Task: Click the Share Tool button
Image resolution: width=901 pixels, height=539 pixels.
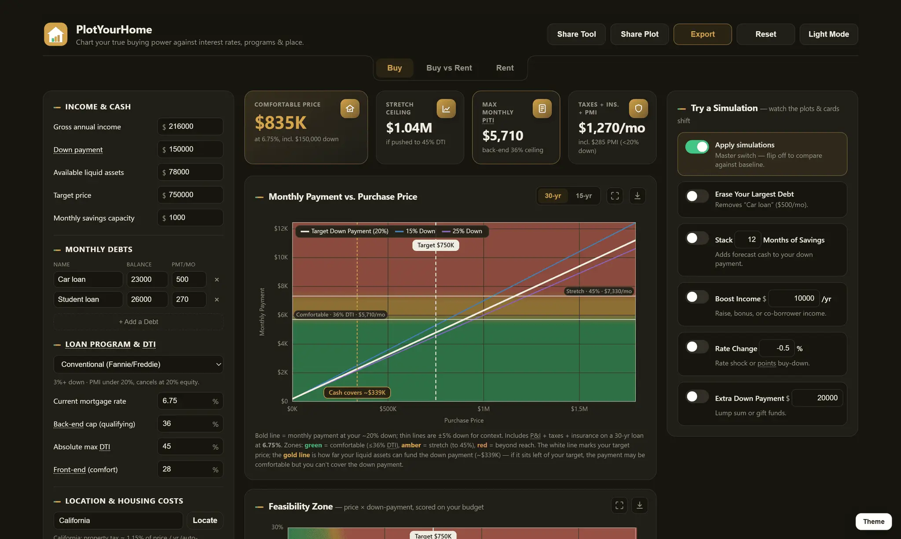Action: 576,34
